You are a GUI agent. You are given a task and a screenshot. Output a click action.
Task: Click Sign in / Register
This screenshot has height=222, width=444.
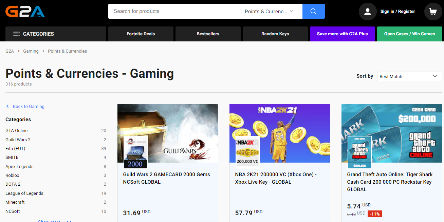397,12
